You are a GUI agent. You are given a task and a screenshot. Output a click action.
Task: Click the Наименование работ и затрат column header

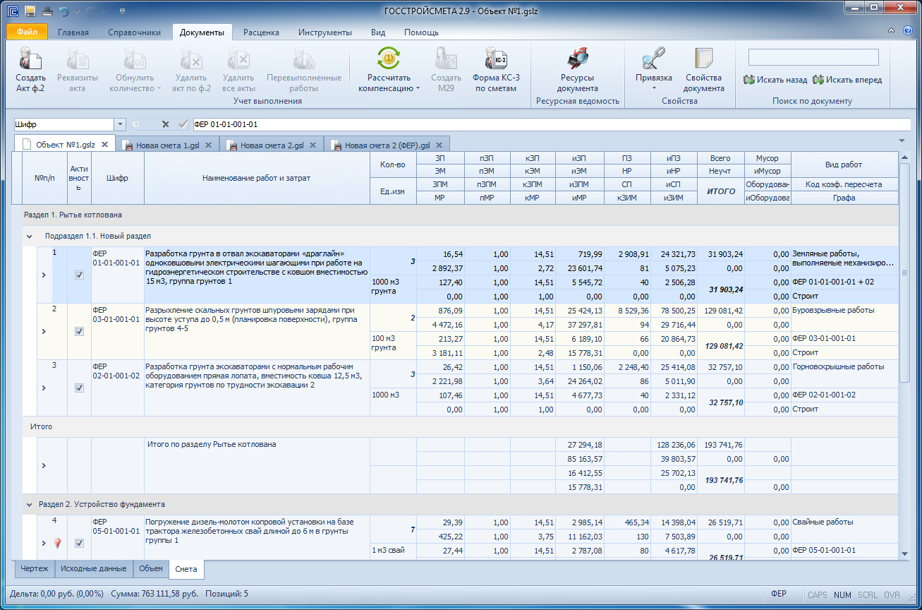pyautogui.click(x=257, y=179)
